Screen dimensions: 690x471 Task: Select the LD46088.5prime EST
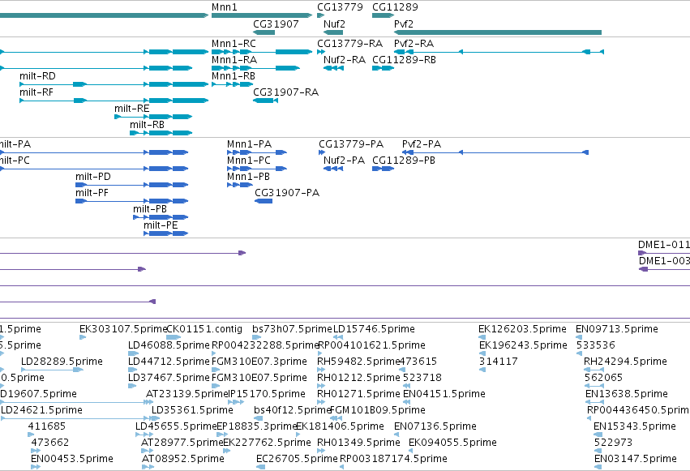point(133,353)
